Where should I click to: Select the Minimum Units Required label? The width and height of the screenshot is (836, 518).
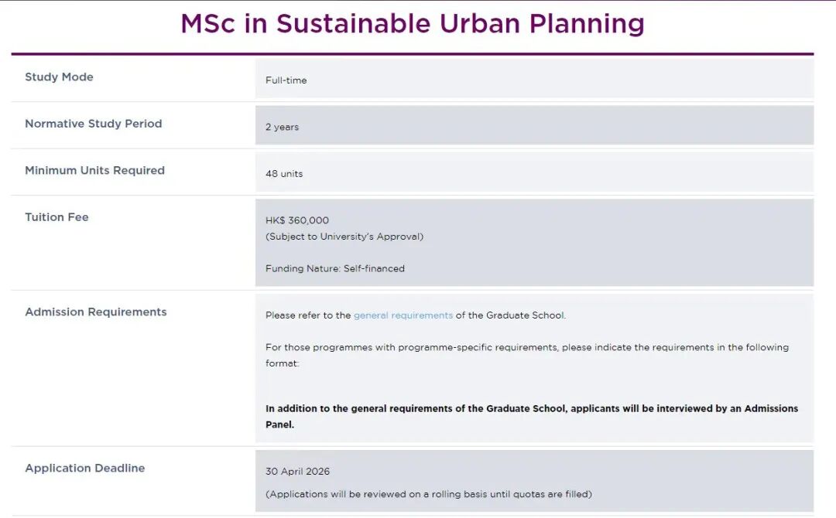point(95,170)
